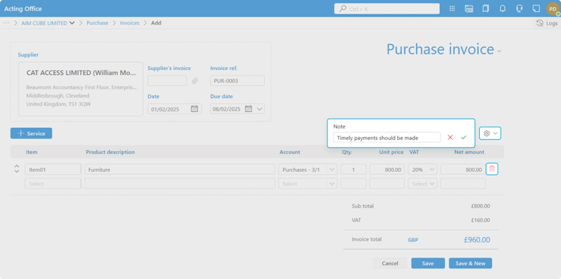This screenshot has height=279, width=561.
Task: Click the Save & New button
Action: tap(470, 263)
